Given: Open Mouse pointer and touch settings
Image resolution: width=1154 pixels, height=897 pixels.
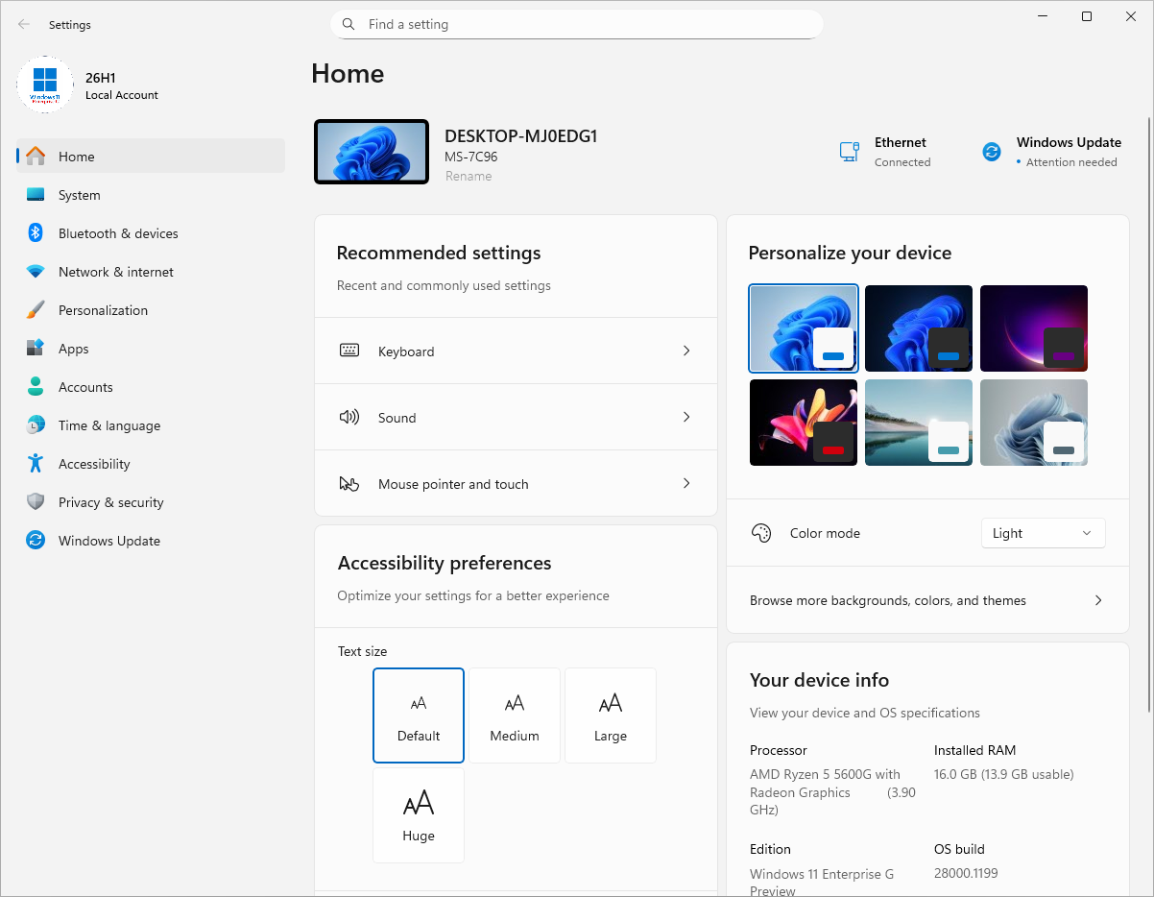Looking at the screenshot, I should coord(516,484).
